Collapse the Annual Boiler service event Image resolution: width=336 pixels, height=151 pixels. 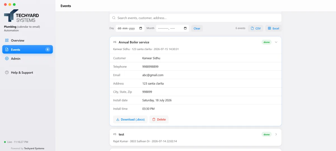[276, 42]
